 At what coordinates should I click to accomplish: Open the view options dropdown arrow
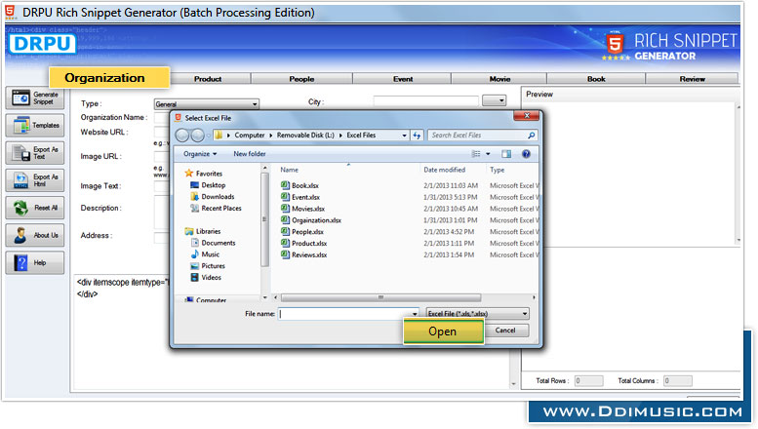[488, 154]
